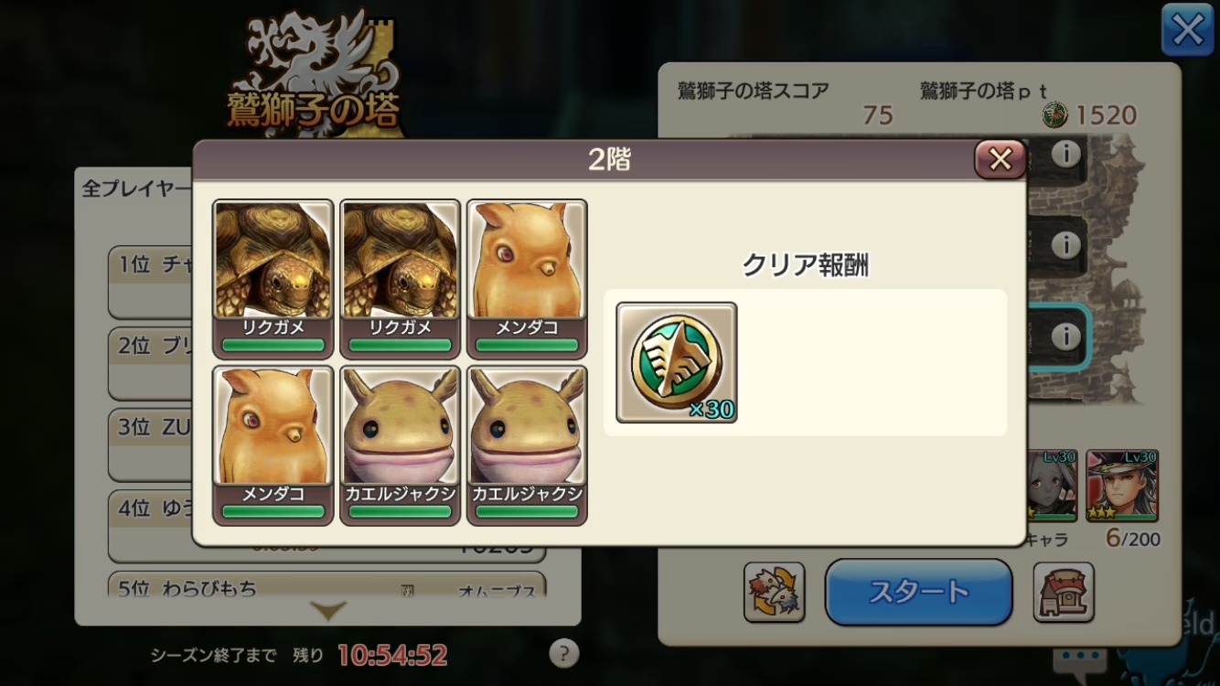
Task: Tap the tower medal reward icon x30
Action: coord(677,363)
